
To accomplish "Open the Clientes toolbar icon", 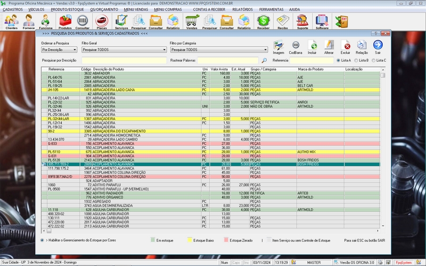I will point(11,21).
